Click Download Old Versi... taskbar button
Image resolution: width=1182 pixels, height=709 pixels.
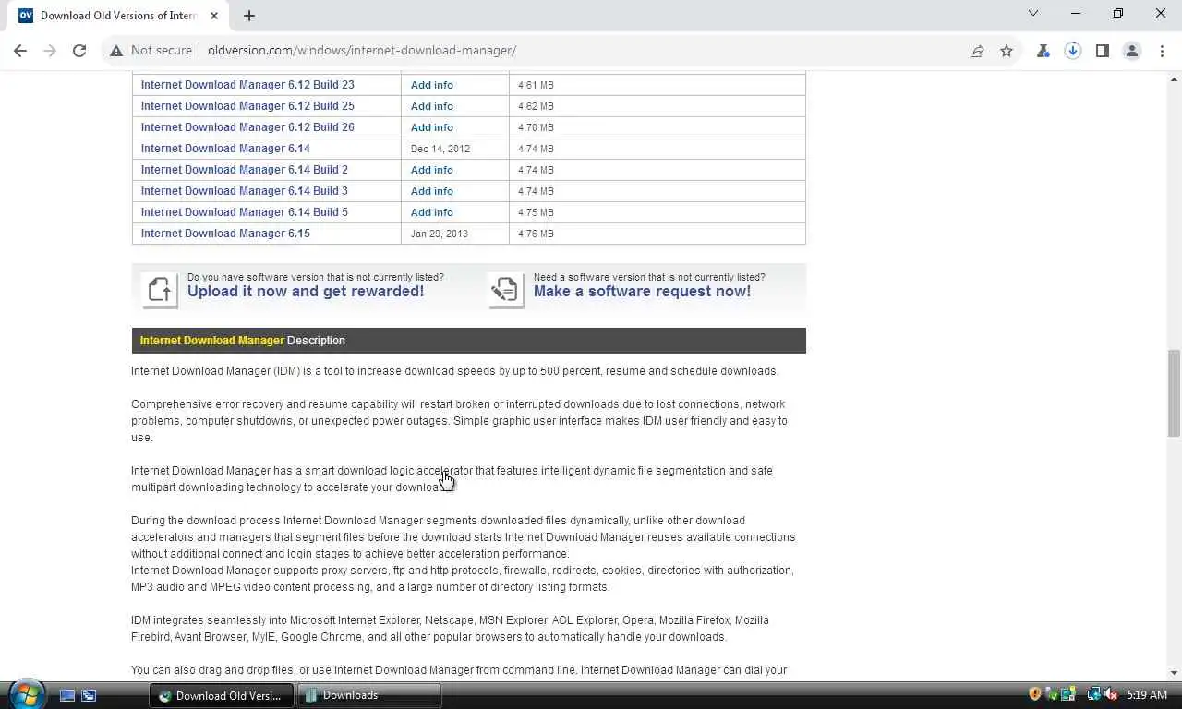[x=222, y=695]
